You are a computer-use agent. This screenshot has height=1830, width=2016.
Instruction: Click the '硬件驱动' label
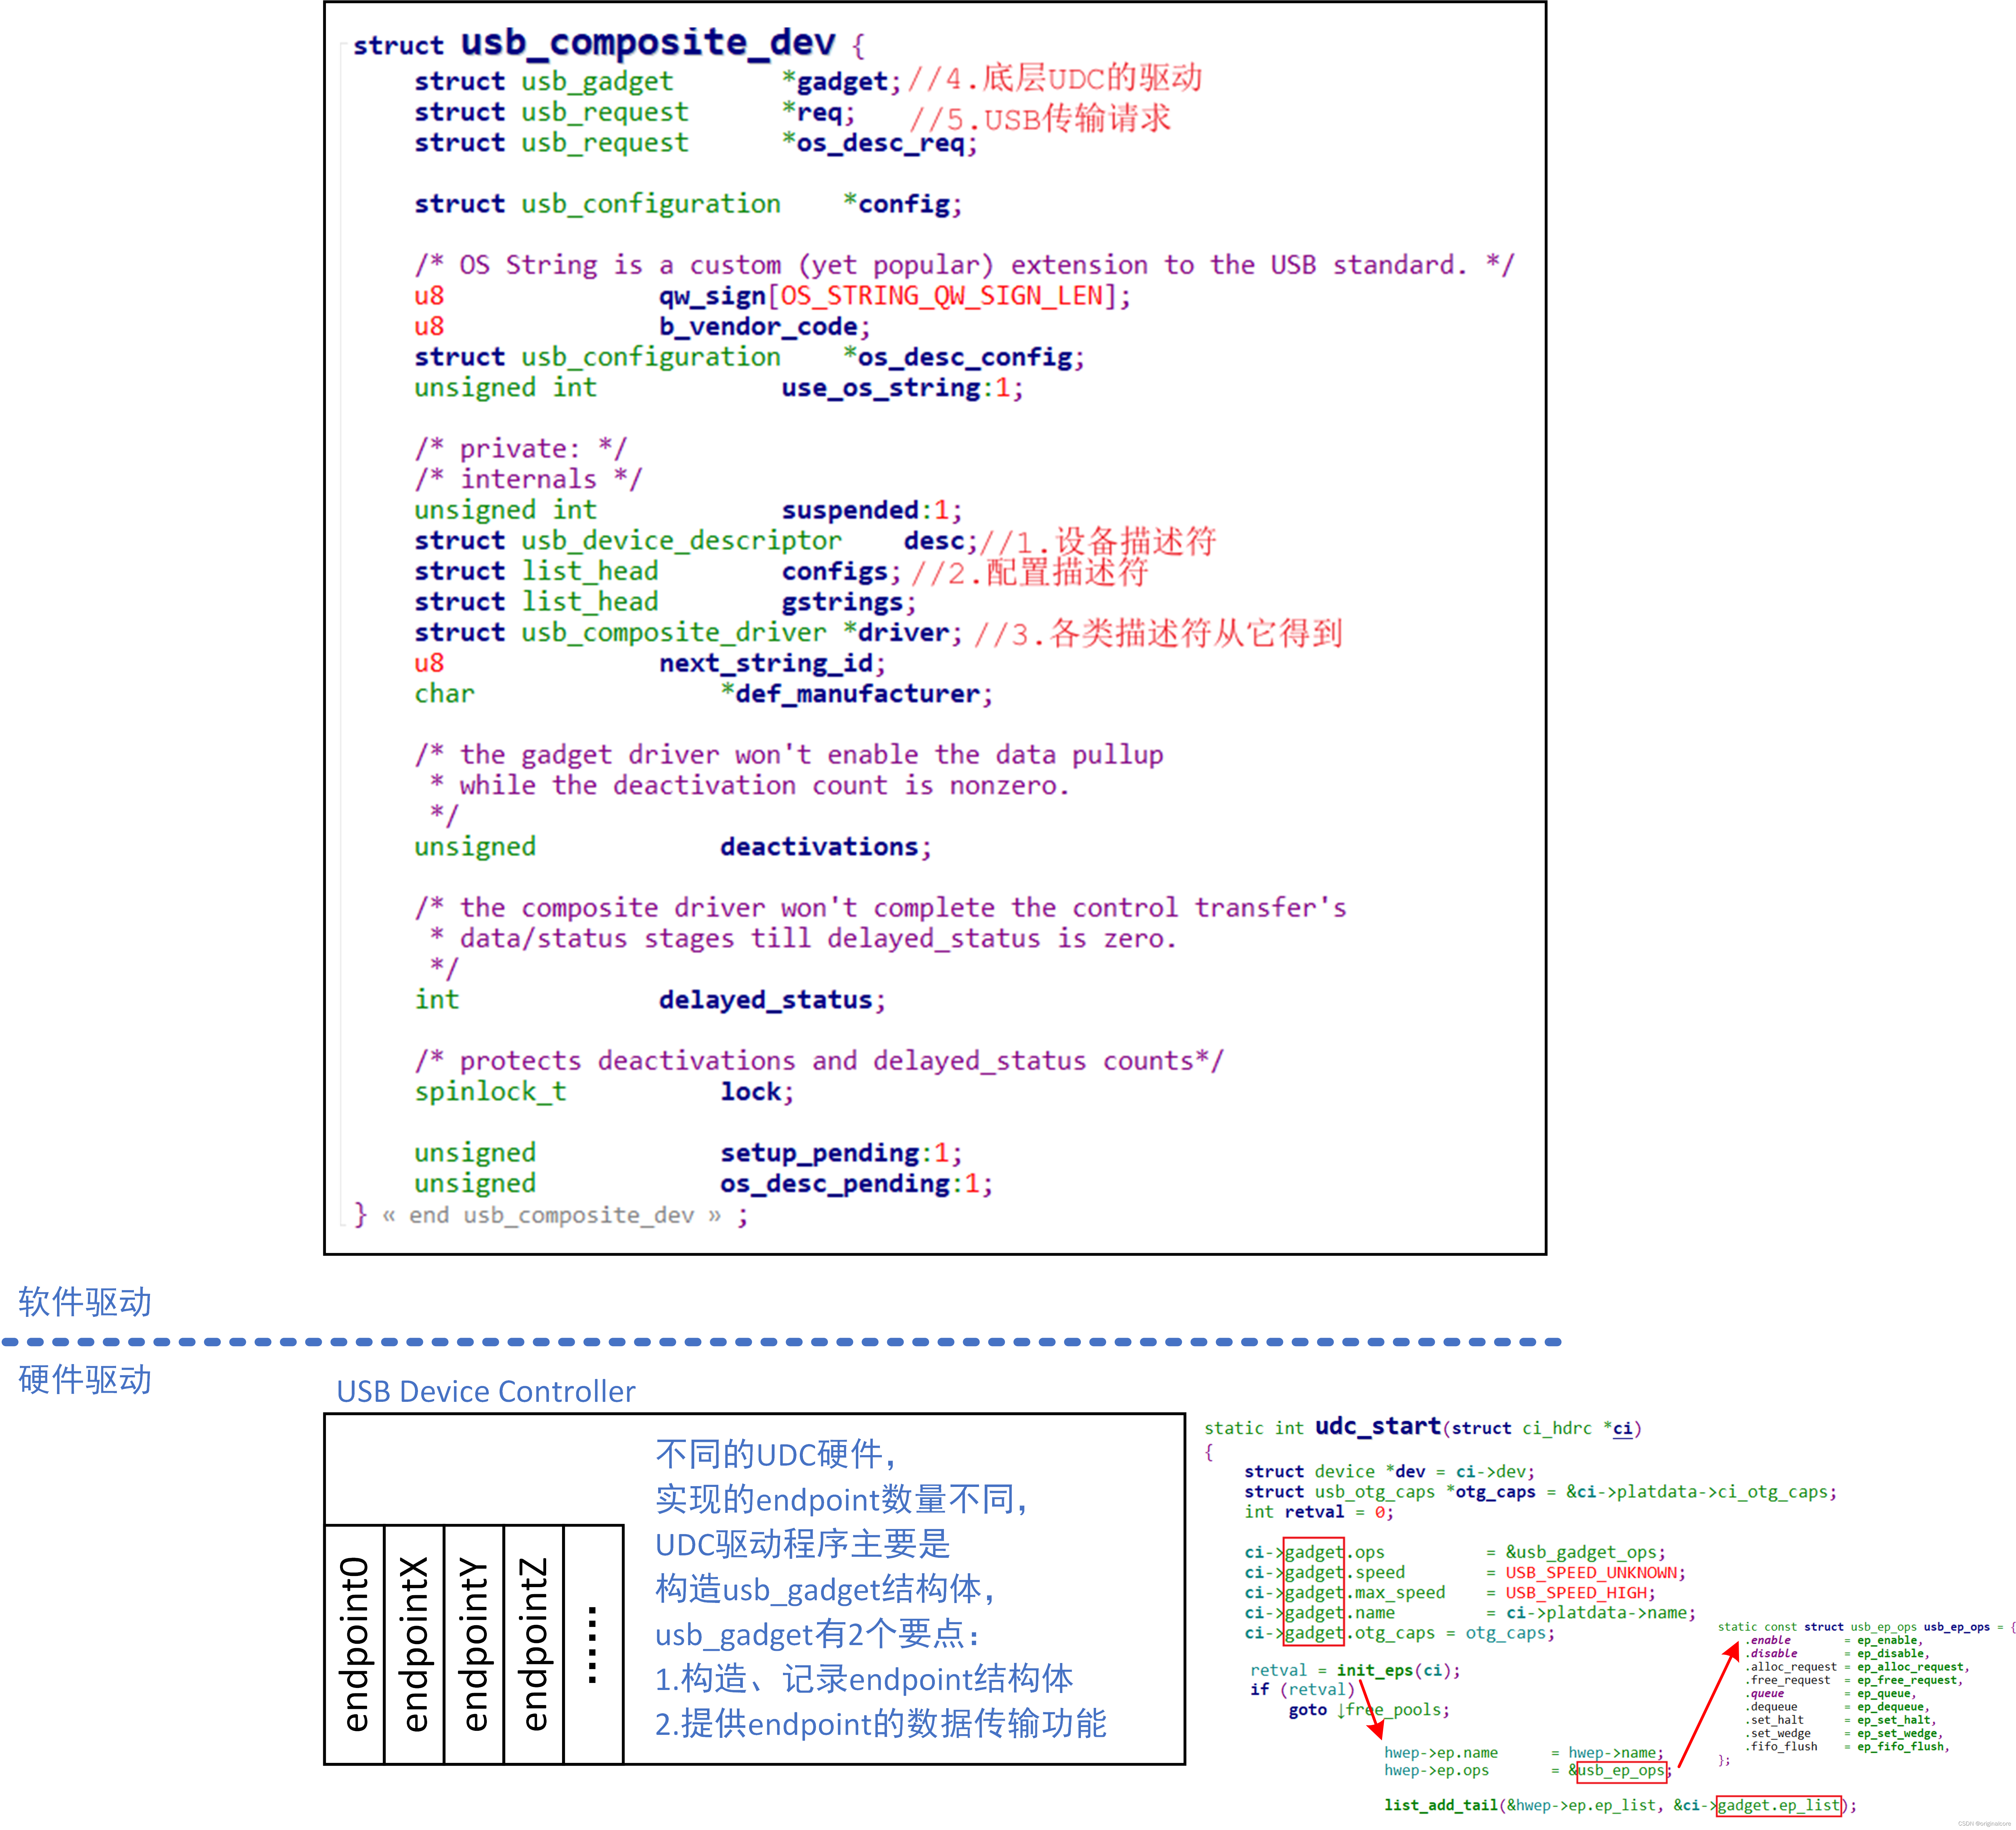coord(85,1380)
